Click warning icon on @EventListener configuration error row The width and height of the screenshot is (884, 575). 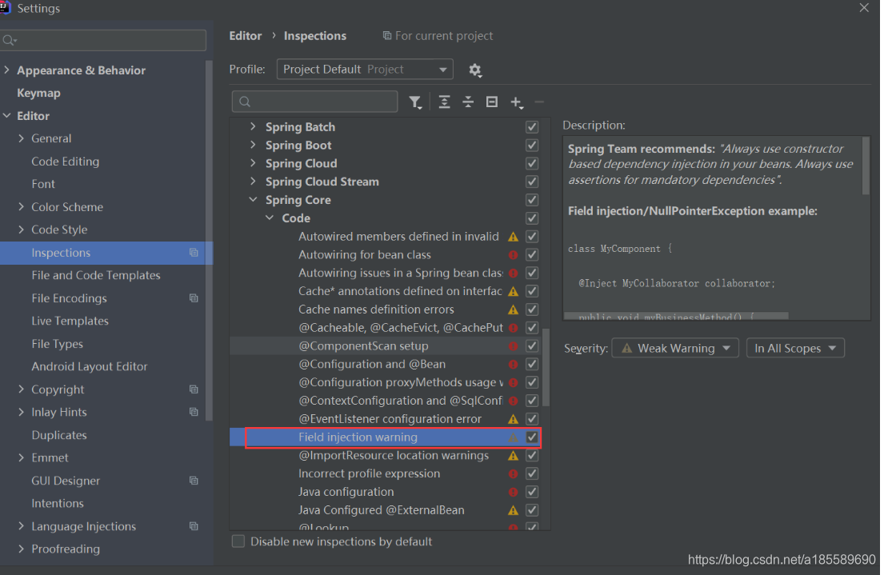513,419
